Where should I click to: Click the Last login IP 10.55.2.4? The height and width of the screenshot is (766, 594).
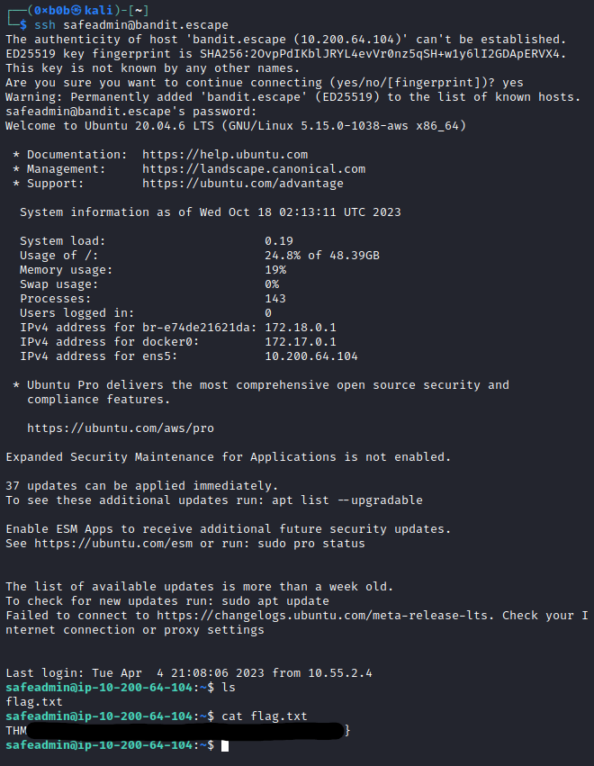coord(340,673)
